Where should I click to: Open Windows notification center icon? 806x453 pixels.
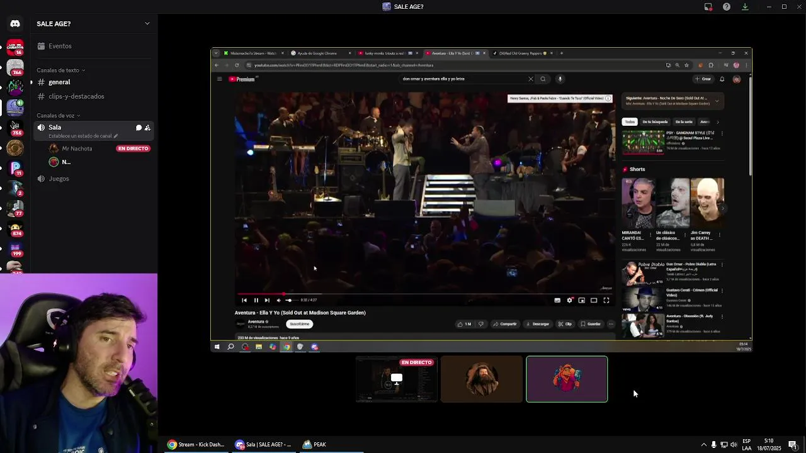[x=793, y=445]
